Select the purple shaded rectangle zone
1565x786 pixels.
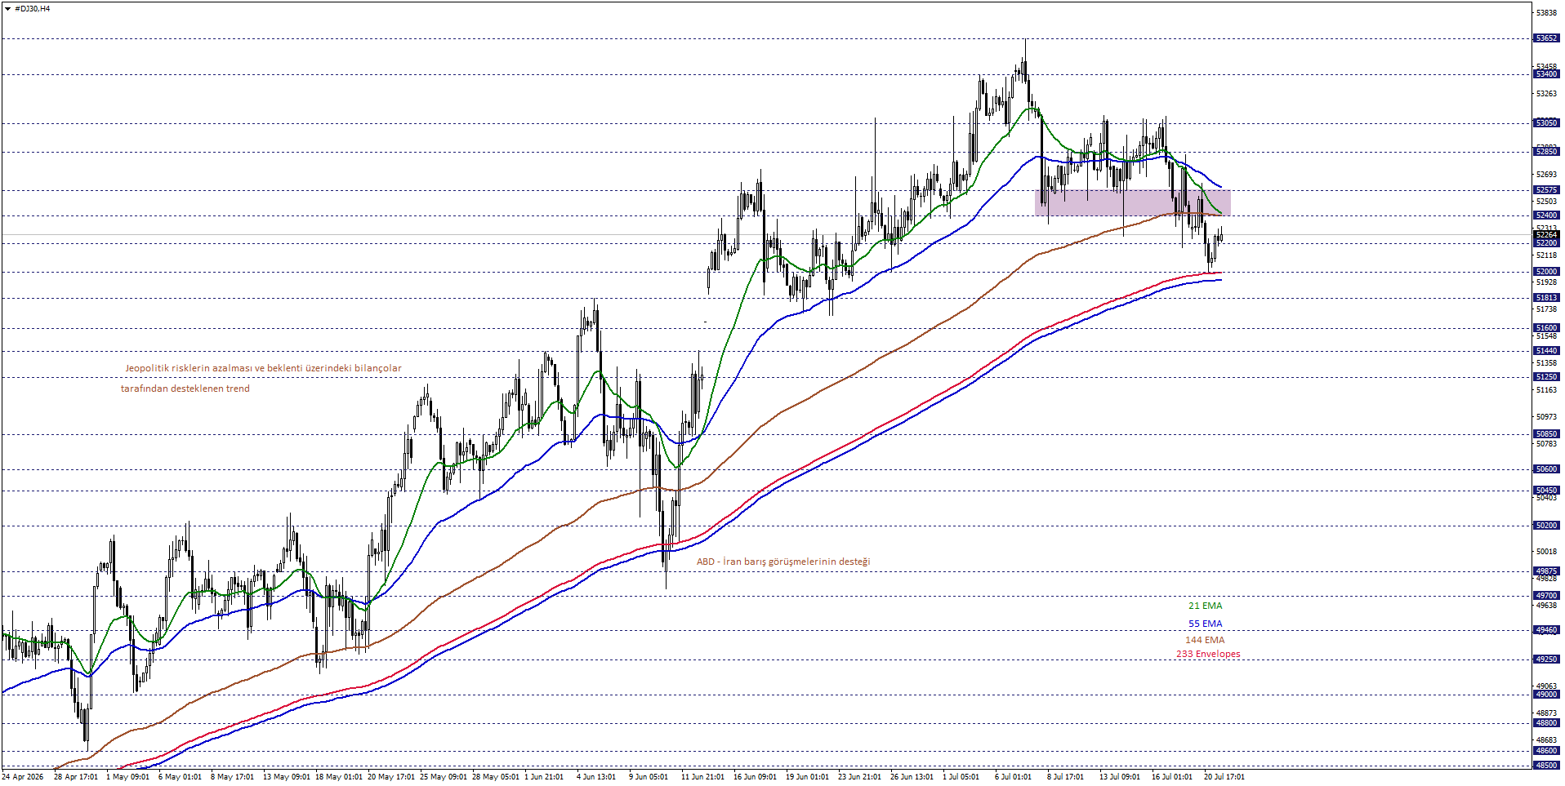tap(1132, 202)
